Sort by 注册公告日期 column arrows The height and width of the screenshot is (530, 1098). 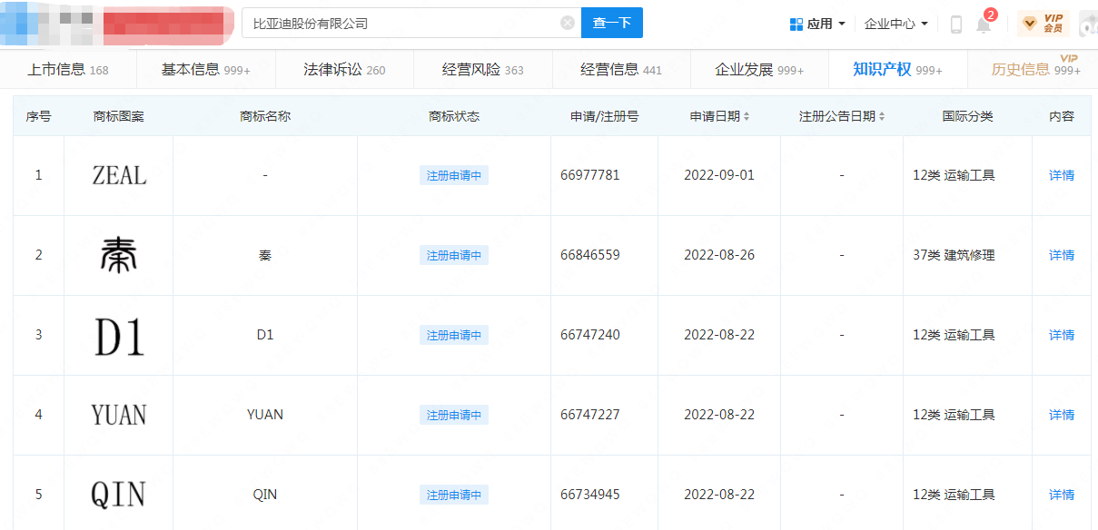[881, 117]
